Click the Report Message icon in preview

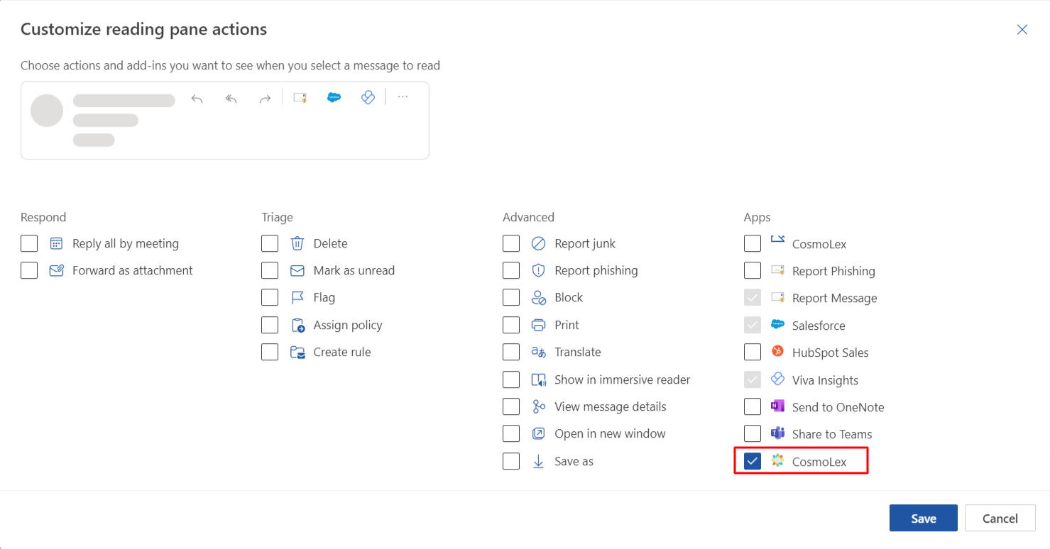[300, 98]
